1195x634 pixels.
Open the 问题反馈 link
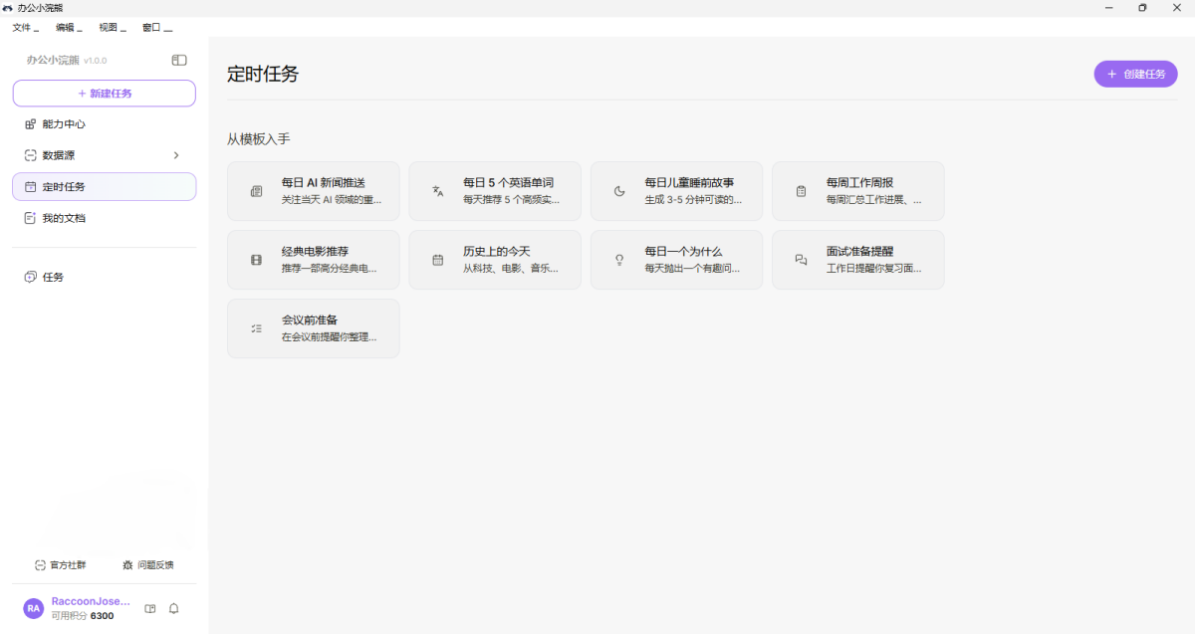147,564
